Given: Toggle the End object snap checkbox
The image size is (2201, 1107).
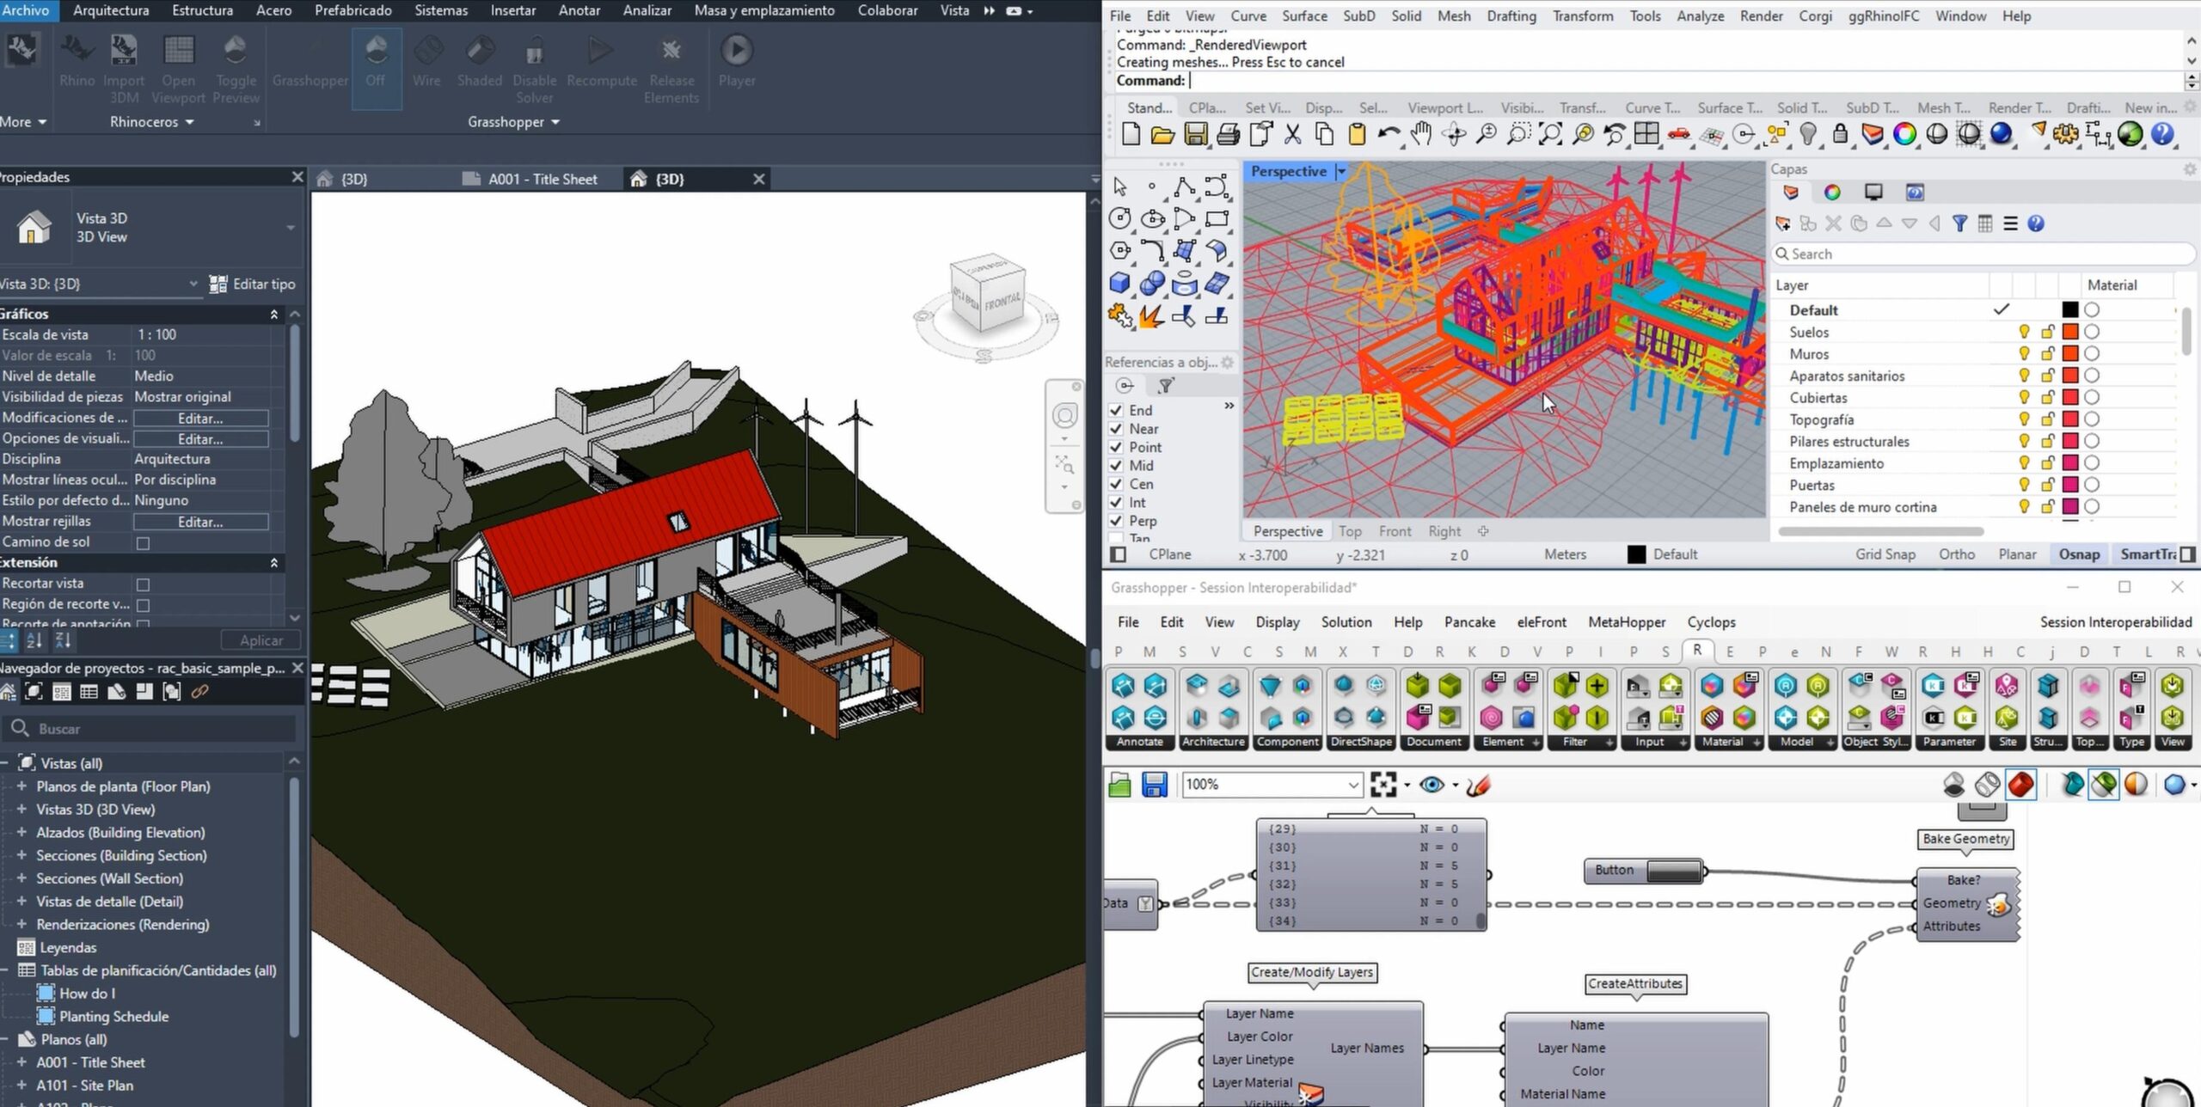Looking at the screenshot, I should tap(1116, 410).
